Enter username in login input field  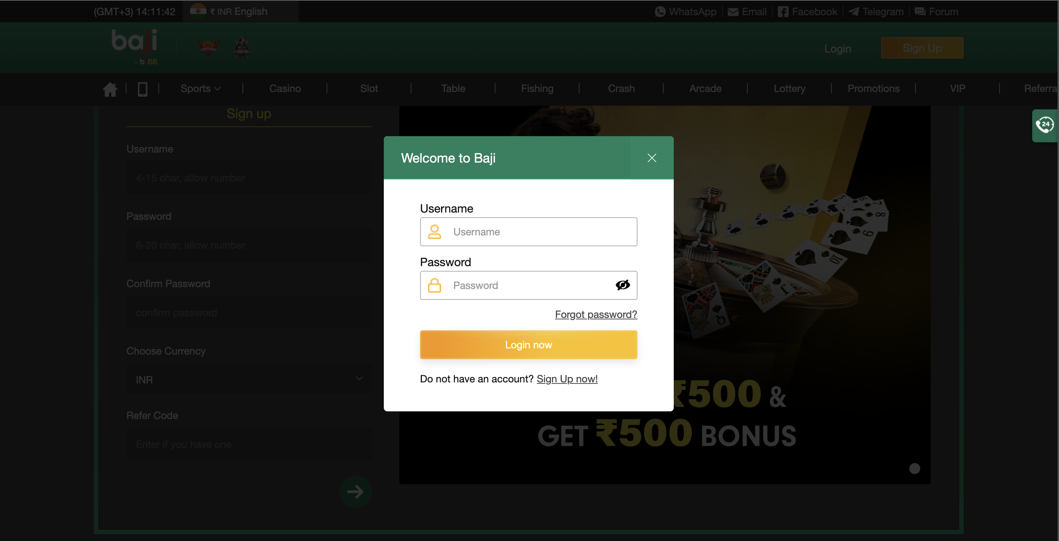point(528,231)
